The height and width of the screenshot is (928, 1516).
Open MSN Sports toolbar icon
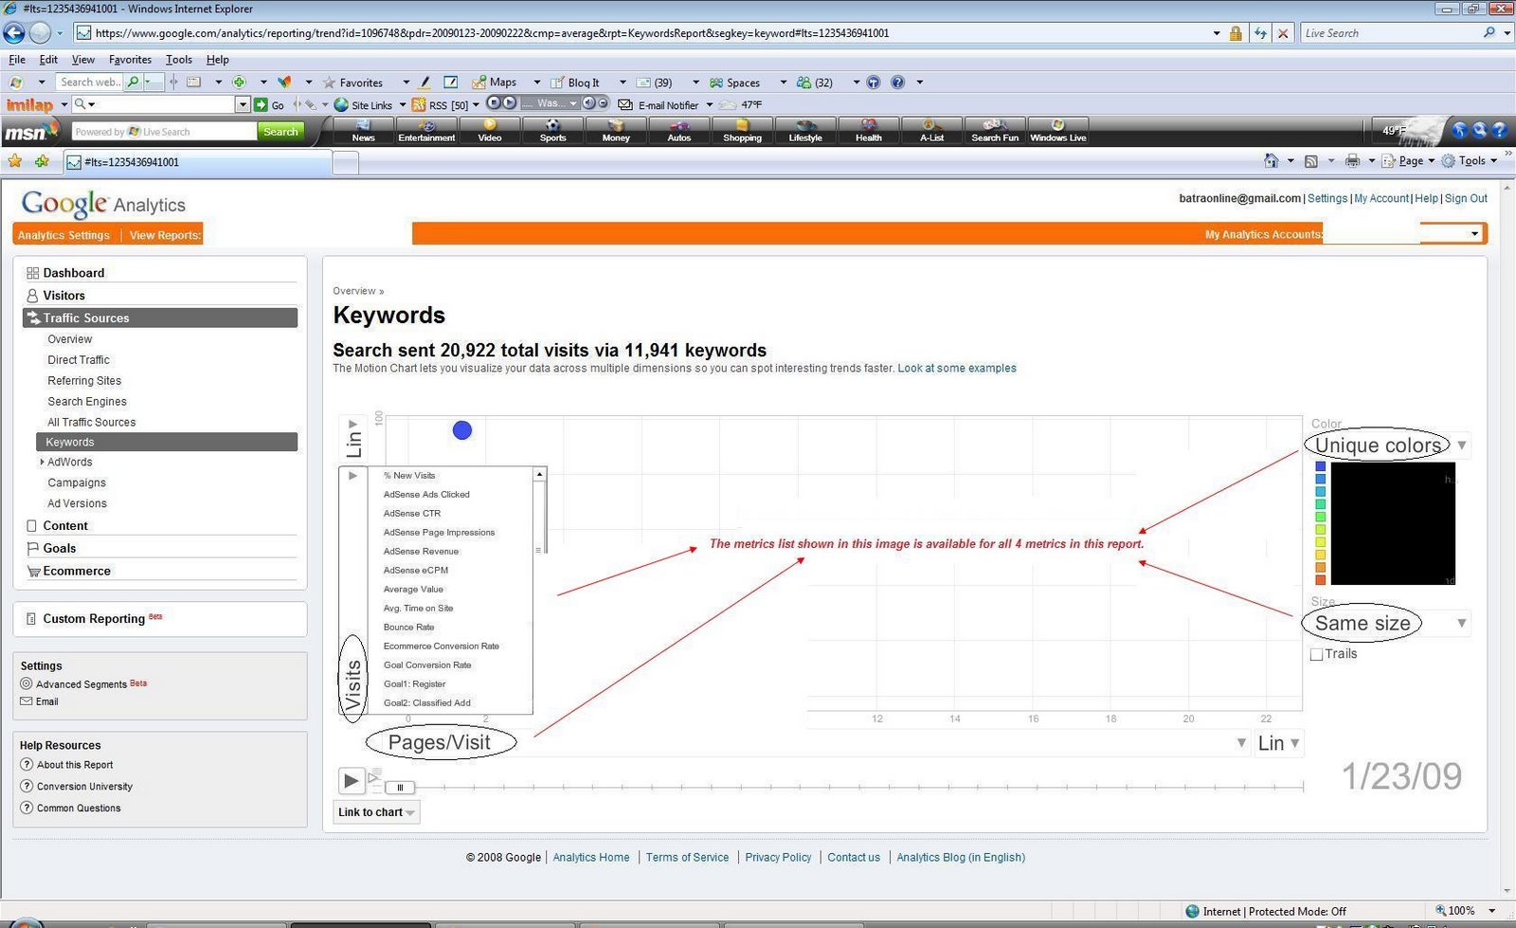[x=553, y=131]
